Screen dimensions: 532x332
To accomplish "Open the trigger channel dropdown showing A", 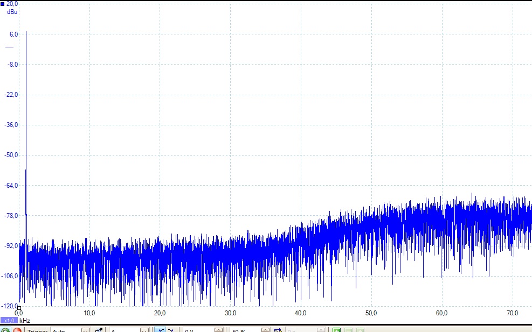I will point(129,330).
